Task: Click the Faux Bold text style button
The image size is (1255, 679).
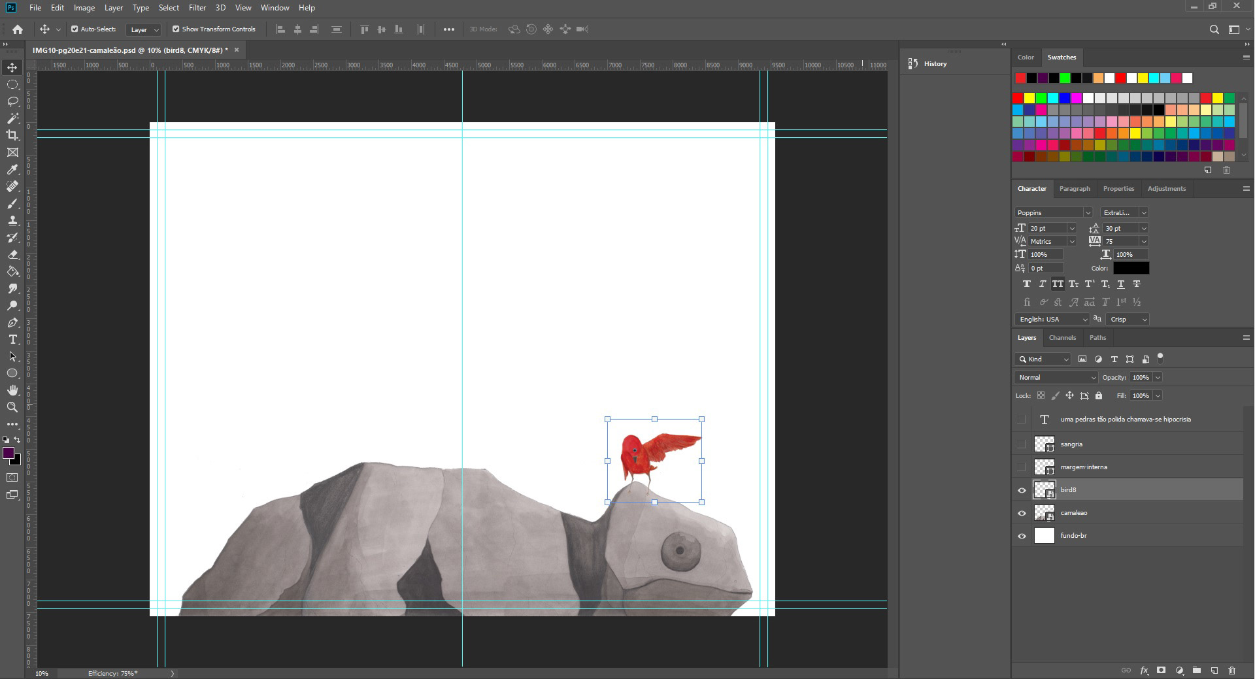Action: point(1026,284)
